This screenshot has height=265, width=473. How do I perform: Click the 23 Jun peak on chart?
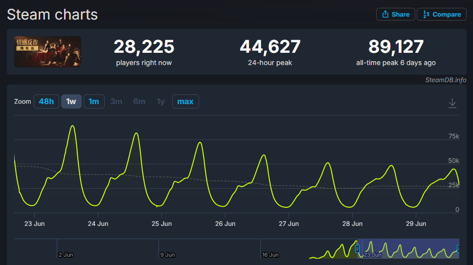pyautogui.click(x=72, y=126)
